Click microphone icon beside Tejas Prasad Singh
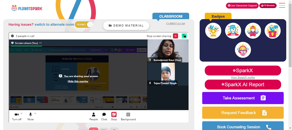Screen dimensions: 292x130 click(150, 83)
